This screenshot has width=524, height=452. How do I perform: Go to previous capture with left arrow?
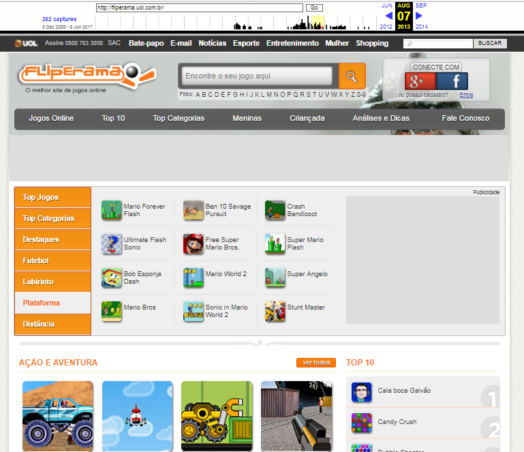point(388,16)
